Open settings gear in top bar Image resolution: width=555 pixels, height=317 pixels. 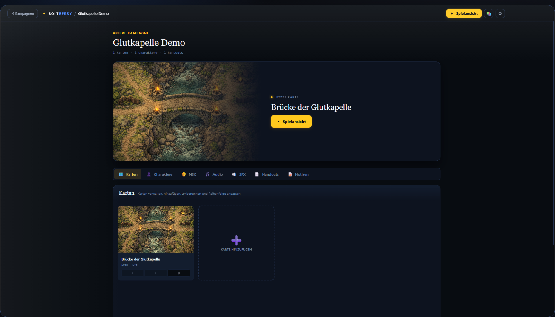pyautogui.click(x=500, y=13)
